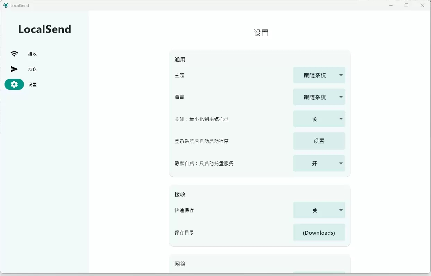Viewport: 431px width, 276px height.
Task: Click the 主题 label
Action: click(179, 75)
